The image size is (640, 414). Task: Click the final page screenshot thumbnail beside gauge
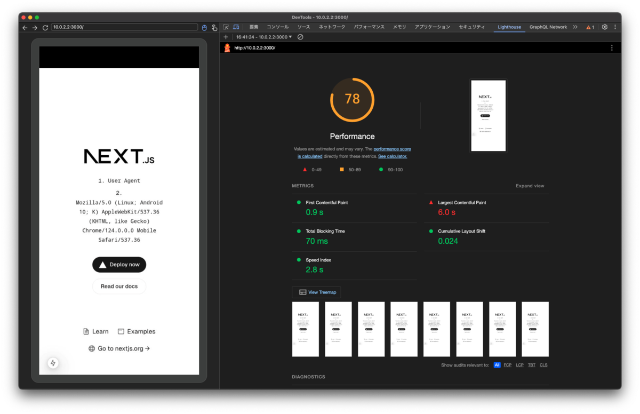[488, 116]
